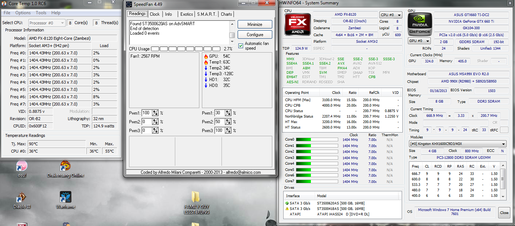This screenshot has height=226, width=515.
Task: Click the stepper of right Pwm1 showing 30
Action: (x=228, y=113)
